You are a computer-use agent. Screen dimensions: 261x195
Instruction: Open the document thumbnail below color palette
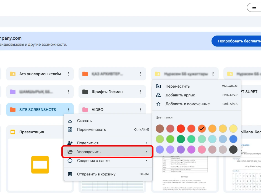(185, 174)
